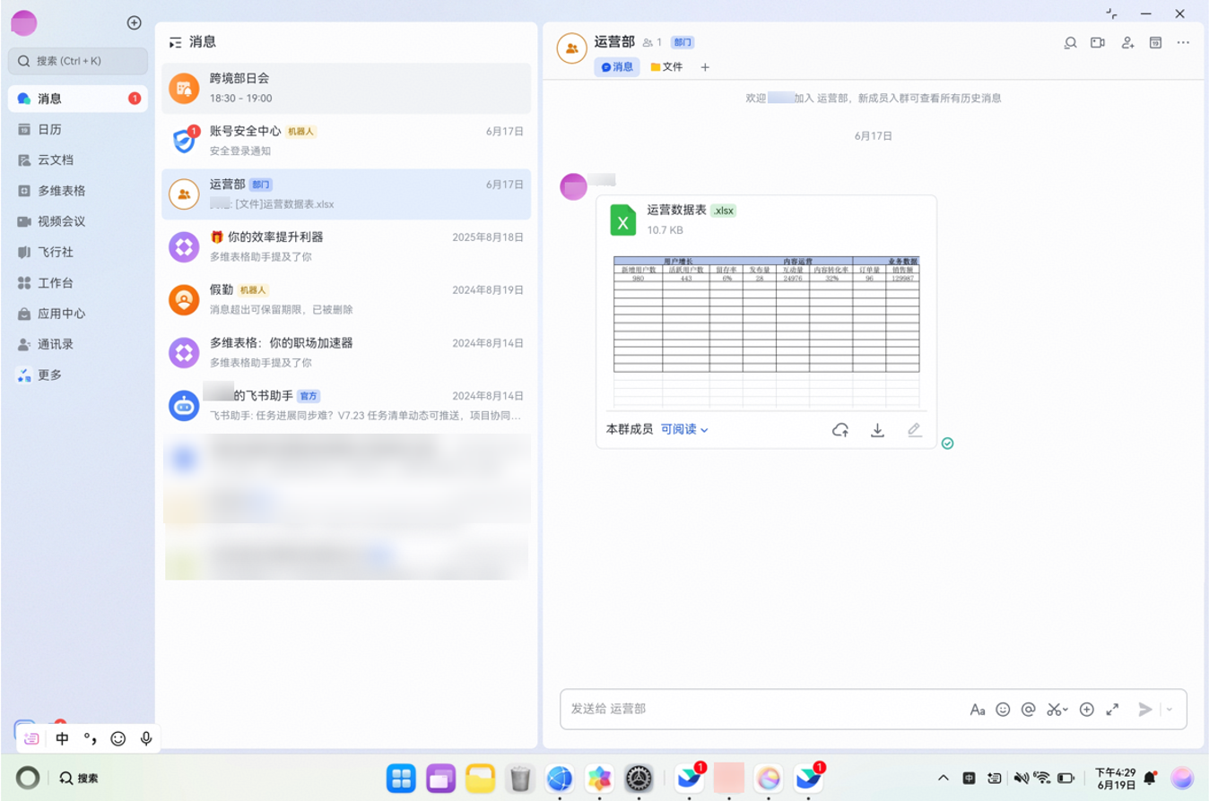Open the 假勤 robot chat
1209x801 pixels.
coord(346,299)
